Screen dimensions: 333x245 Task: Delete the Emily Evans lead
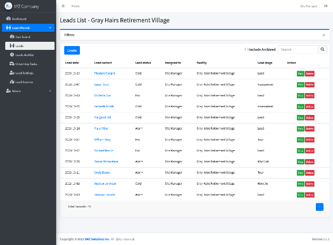[x=310, y=173]
